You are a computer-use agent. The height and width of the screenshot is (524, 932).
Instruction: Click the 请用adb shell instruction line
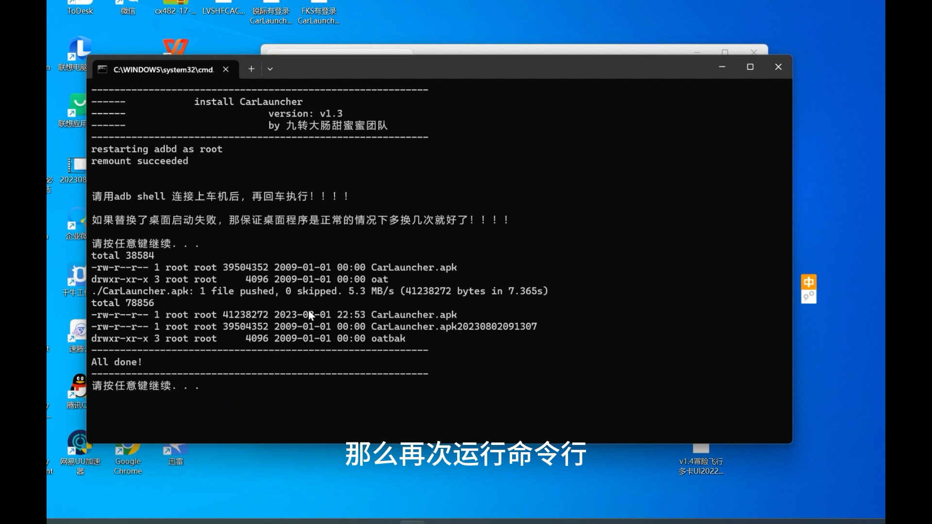coord(220,196)
